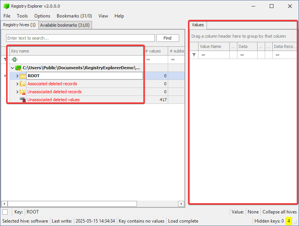Click the yellow 4 indicator in status bar

289,221
